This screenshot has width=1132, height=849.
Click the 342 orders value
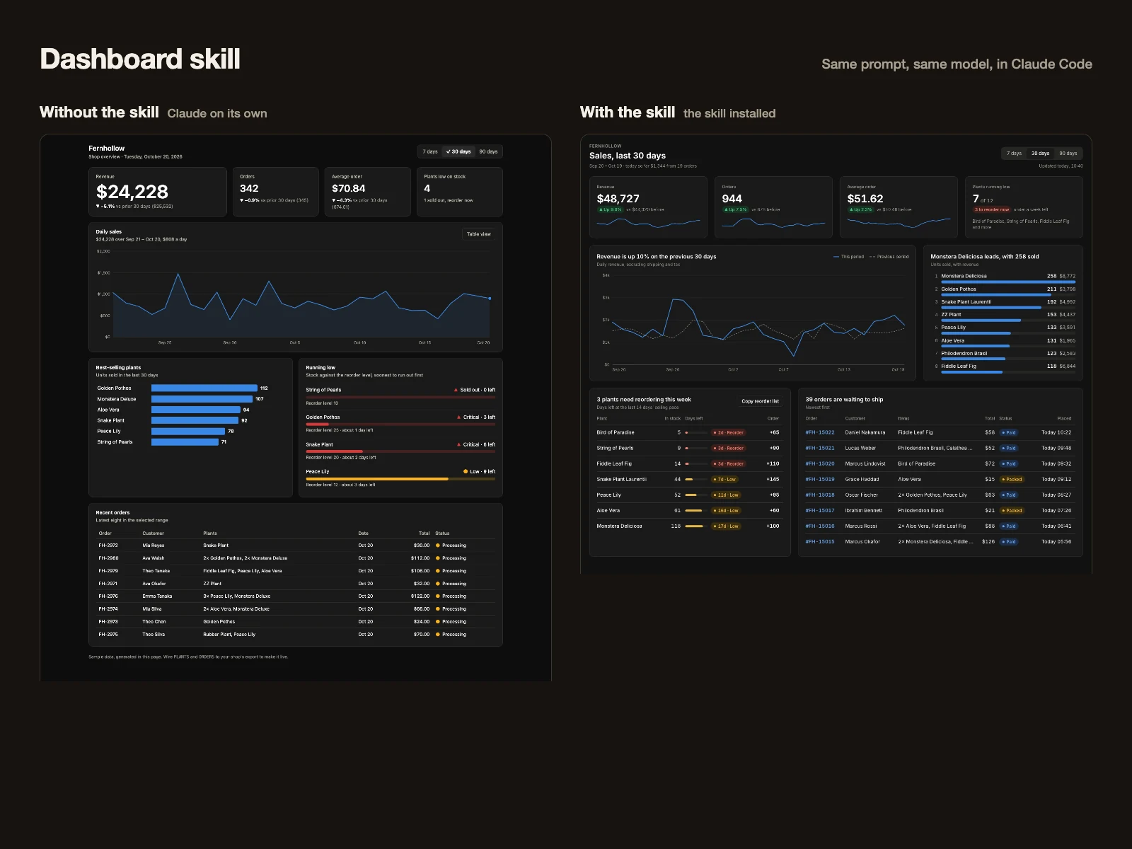pyautogui.click(x=249, y=188)
